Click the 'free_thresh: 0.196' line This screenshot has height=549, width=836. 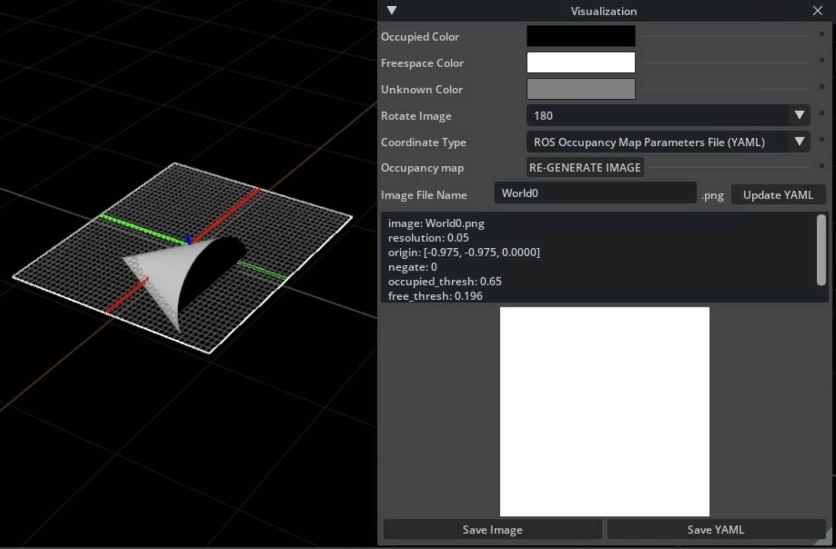pos(435,296)
